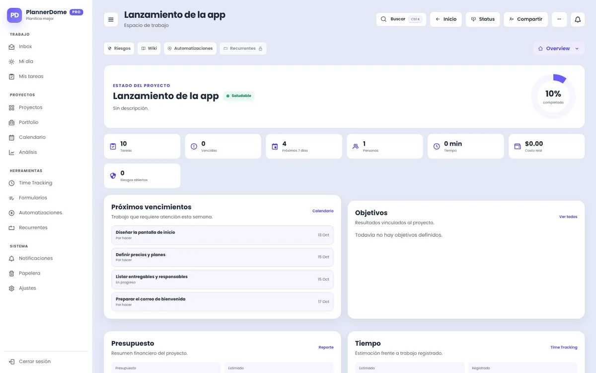Open the Time Tracking link in Tiempo card
The image size is (596, 373).
click(x=564, y=347)
